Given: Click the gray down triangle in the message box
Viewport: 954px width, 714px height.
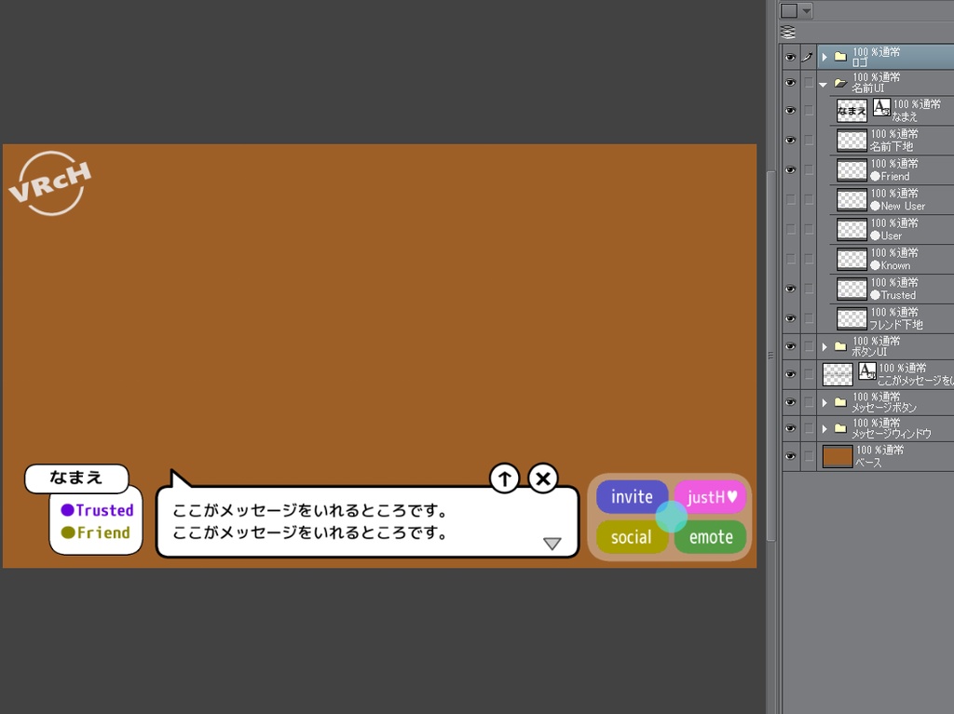Looking at the screenshot, I should 552,543.
